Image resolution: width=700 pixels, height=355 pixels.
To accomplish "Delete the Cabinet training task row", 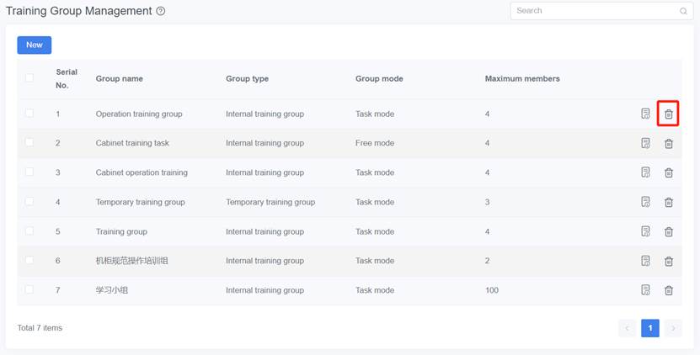I will pos(668,143).
